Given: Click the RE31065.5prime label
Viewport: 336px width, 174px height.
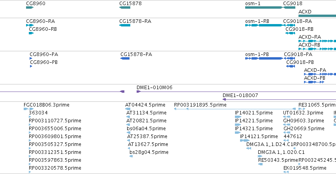Looking at the screenshot, I should 317,105.
